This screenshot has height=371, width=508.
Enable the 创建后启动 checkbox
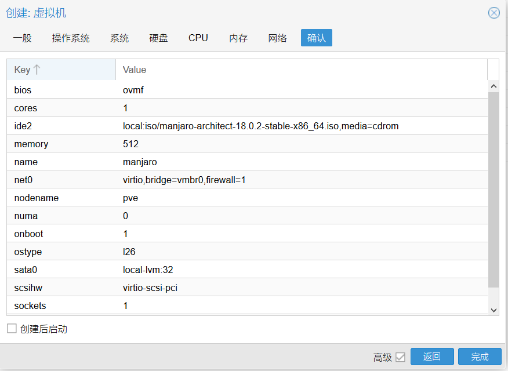pyautogui.click(x=12, y=329)
